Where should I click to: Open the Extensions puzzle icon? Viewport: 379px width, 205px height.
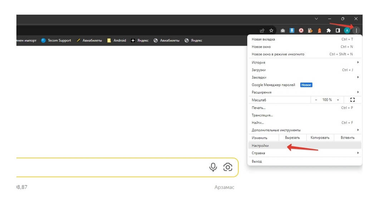pyautogui.click(x=329, y=31)
